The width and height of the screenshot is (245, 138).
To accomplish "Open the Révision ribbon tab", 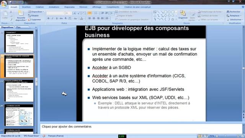I will tap(83, 7).
